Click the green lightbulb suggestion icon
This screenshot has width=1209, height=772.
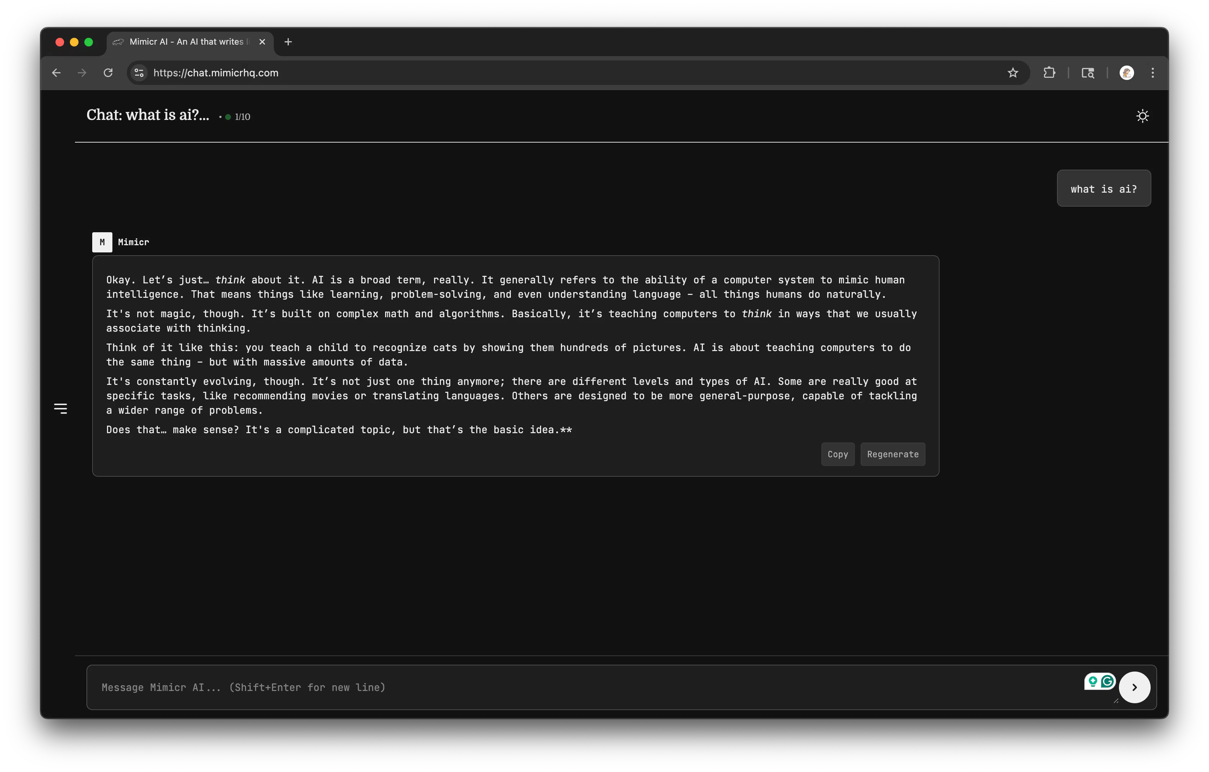point(1093,682)
